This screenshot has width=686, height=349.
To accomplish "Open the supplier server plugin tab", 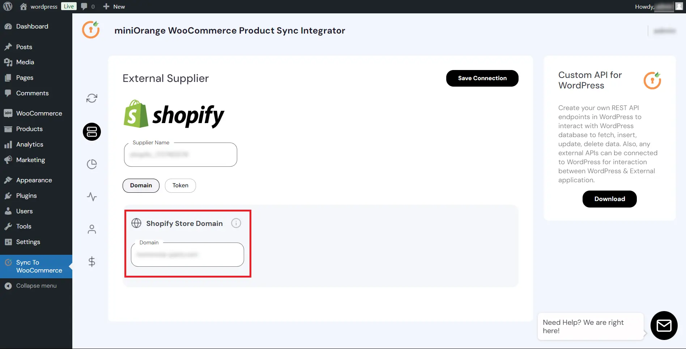I will [92, 132].
